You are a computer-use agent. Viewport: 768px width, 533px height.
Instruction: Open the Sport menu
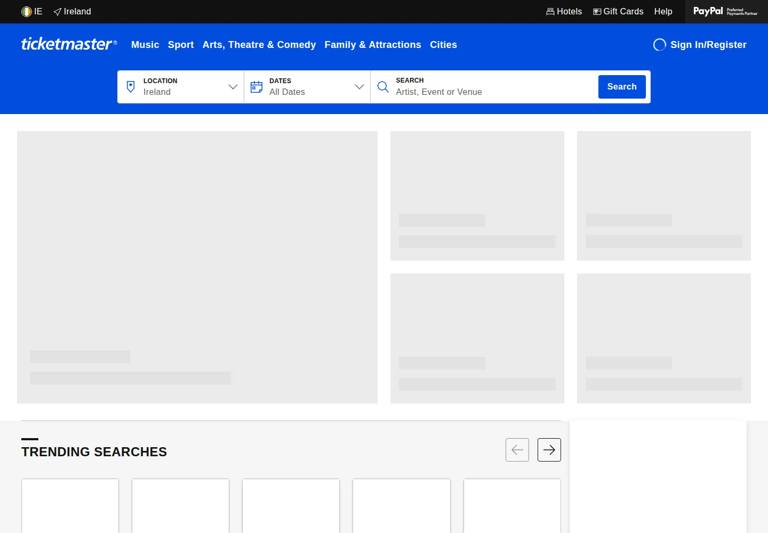pos(181,45)
